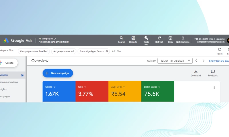Screen dimensions: 229x137
Task: Go to the previous date range
Action: (x=196, y=61)
